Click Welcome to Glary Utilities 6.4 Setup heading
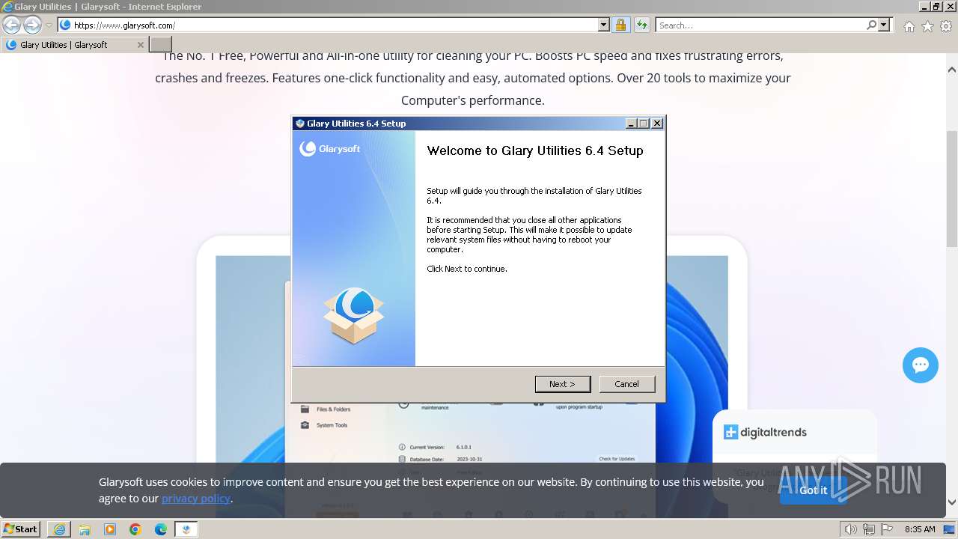 535,150
